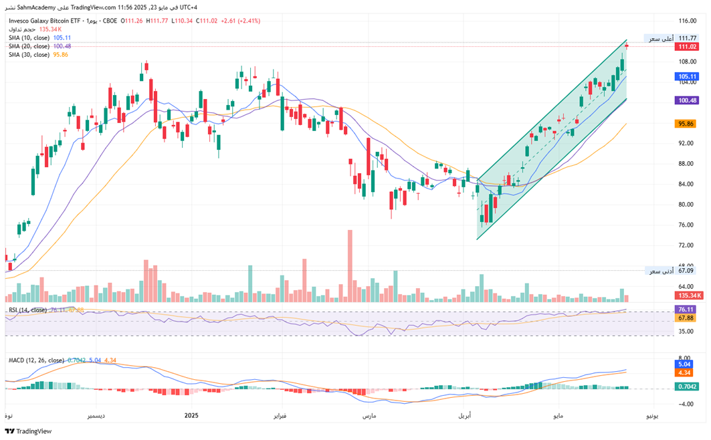Viewport: 711px width, 440px height.
Task: Click the bold "2025" label on the time axis
Action: tap(191, 415)
